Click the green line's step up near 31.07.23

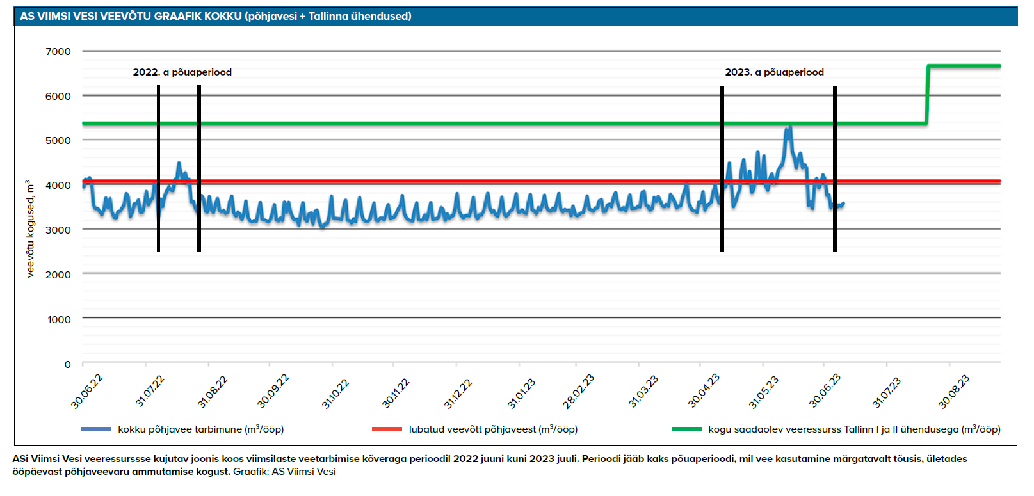point(927,94)
